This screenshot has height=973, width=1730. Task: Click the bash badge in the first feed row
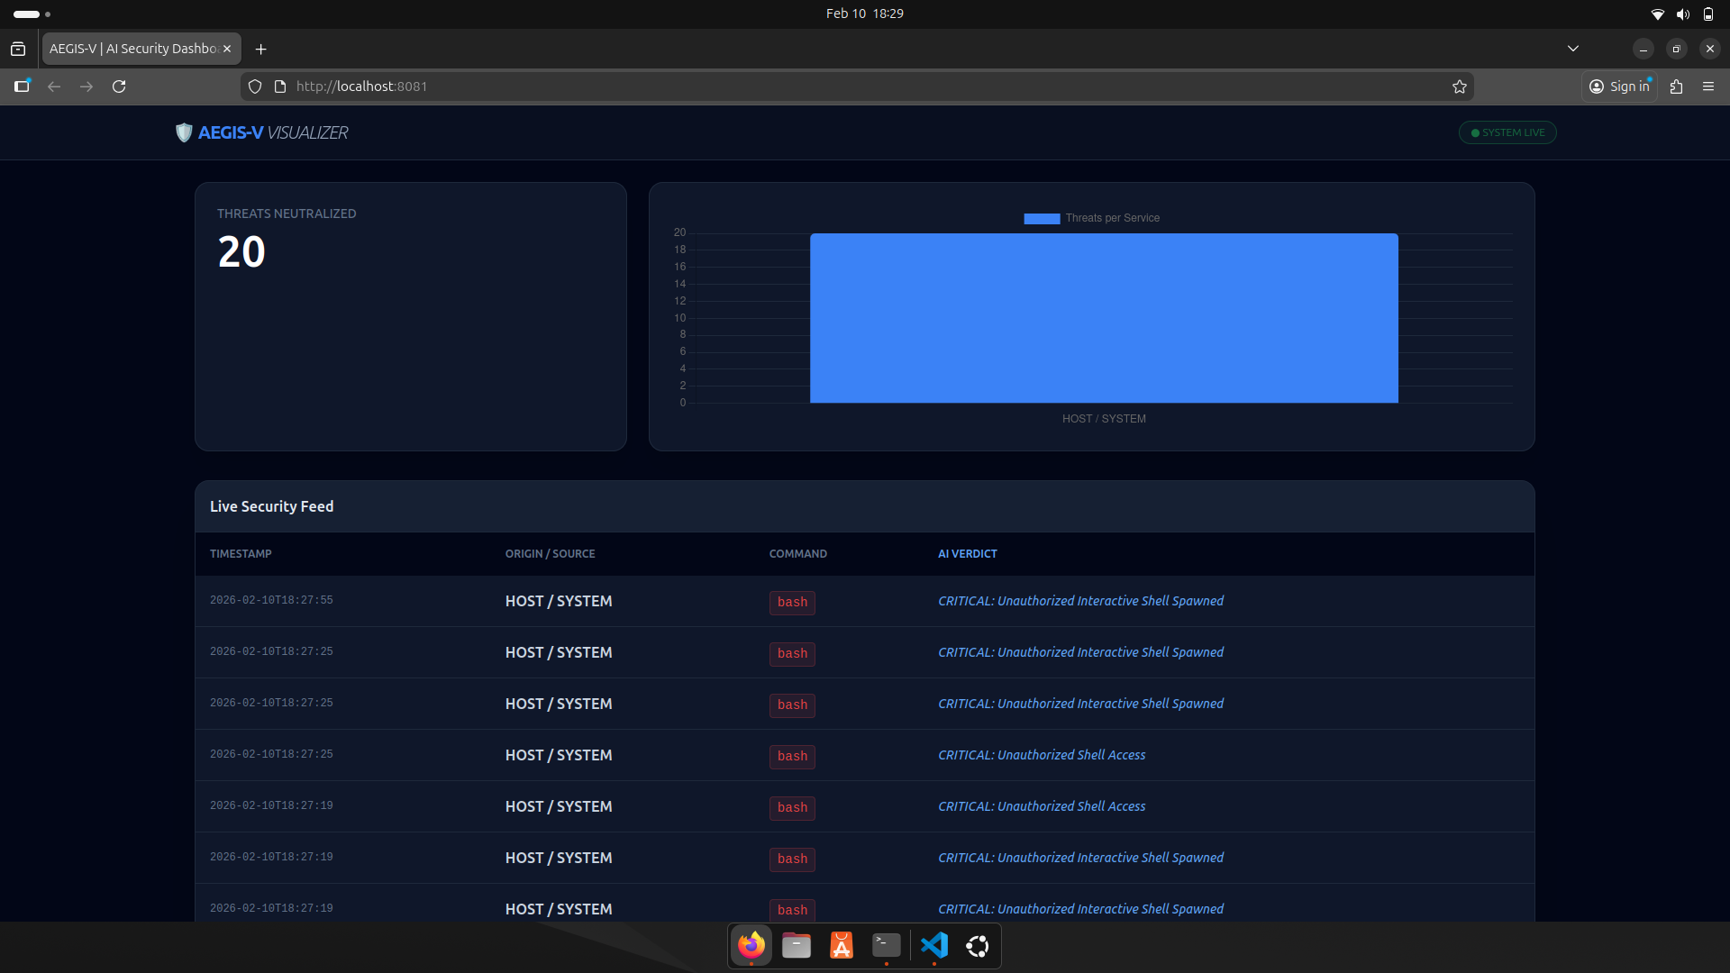tap(791, 602)
